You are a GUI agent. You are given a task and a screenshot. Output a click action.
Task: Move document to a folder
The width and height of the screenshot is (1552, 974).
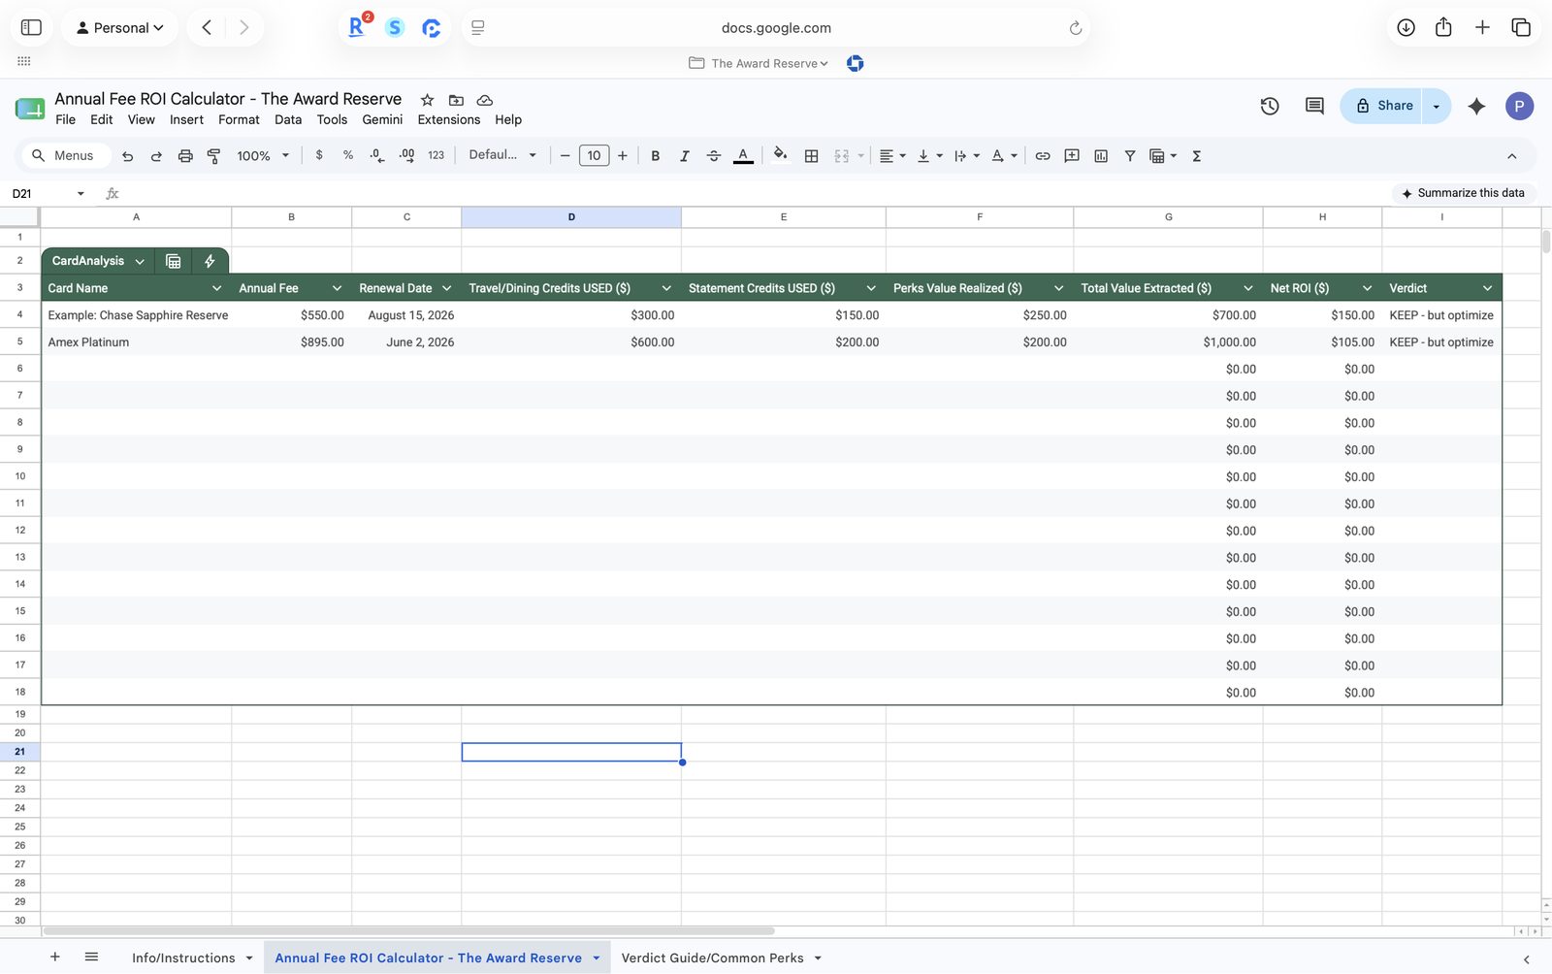click(456, 100)
